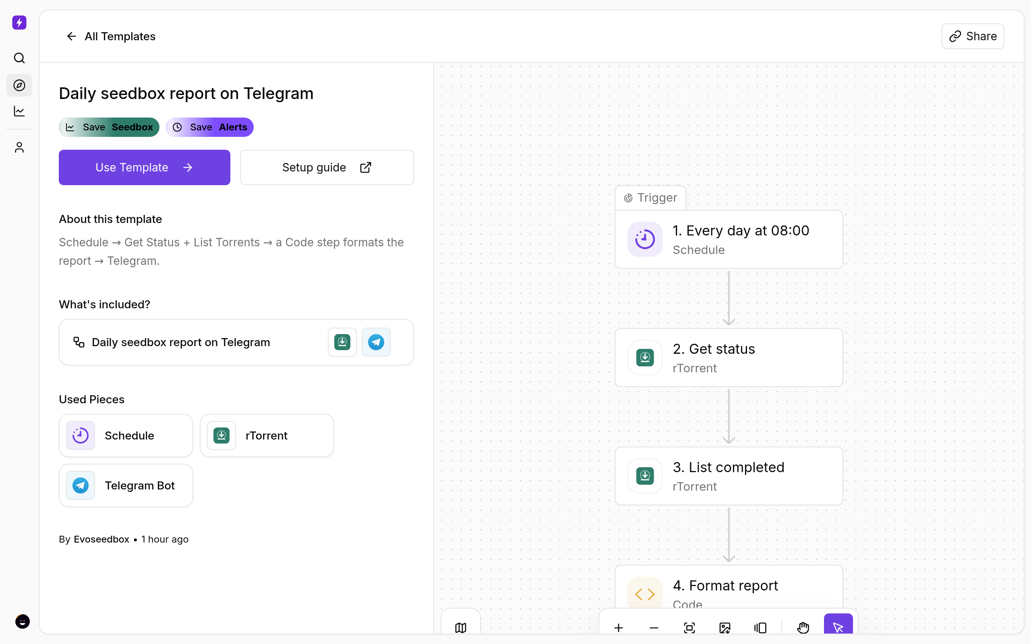This screenshot has height=644, width=1031.
Task: Select the Schedule piece card
Action: (x=126, y=435)
